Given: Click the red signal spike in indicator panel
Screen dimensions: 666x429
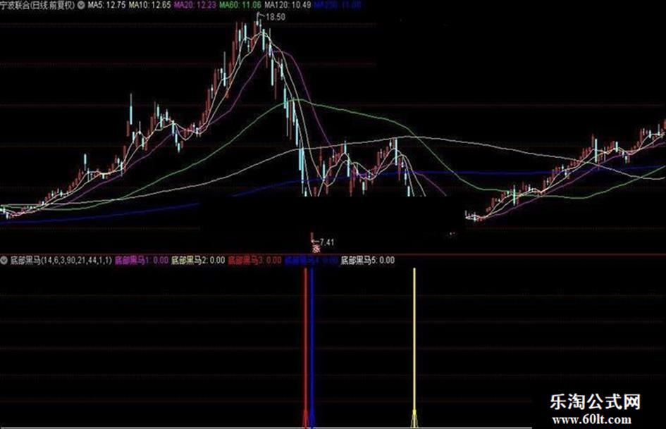Looking at the screenshot, I should point(305,347).
